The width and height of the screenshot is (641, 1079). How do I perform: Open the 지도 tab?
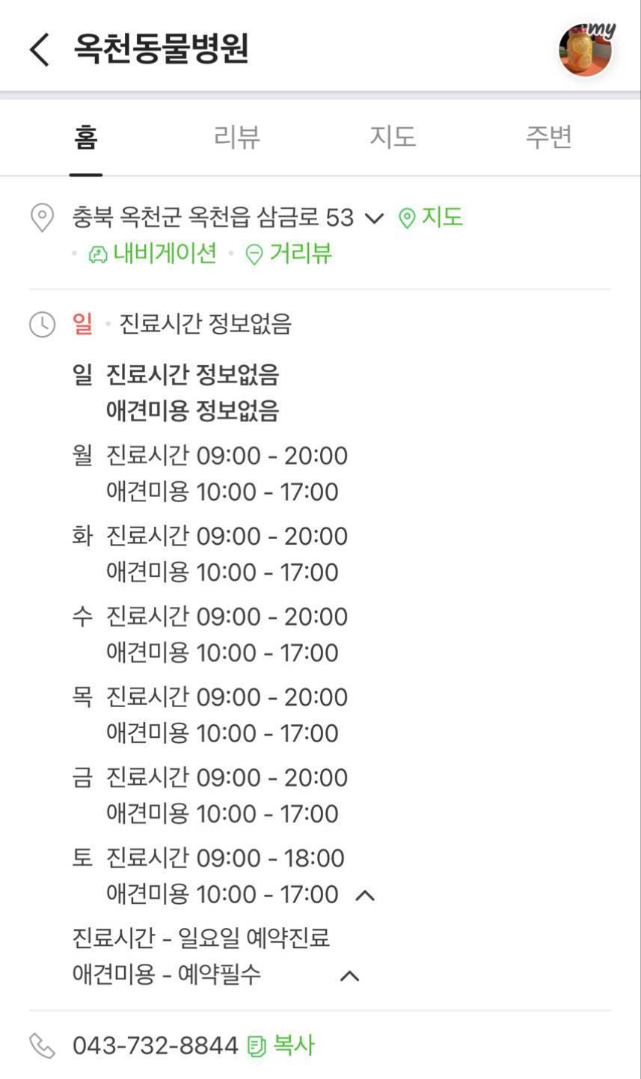(393, 138)
